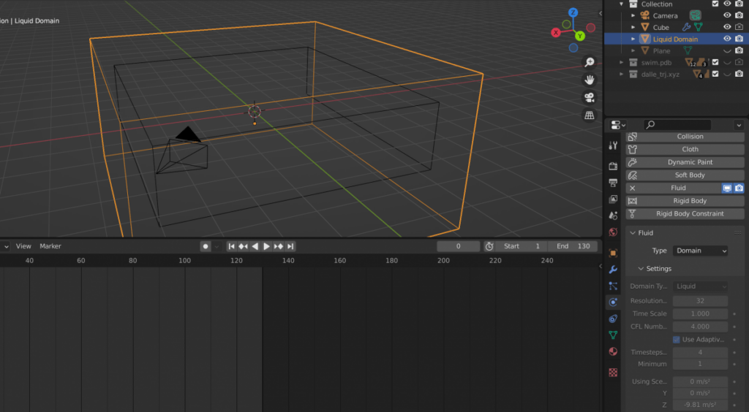
Task: Expand the dalle_trj.xyz collection
Action: click(x=622, y=74)
